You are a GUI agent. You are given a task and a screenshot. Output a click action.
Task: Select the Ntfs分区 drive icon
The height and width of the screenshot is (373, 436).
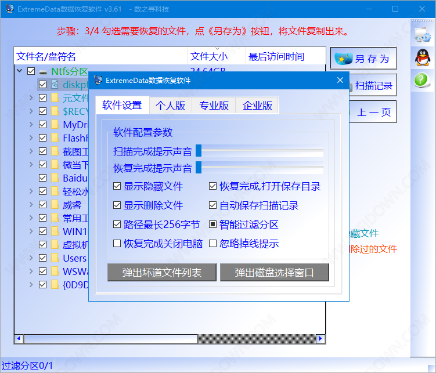[x=43, y=72]
